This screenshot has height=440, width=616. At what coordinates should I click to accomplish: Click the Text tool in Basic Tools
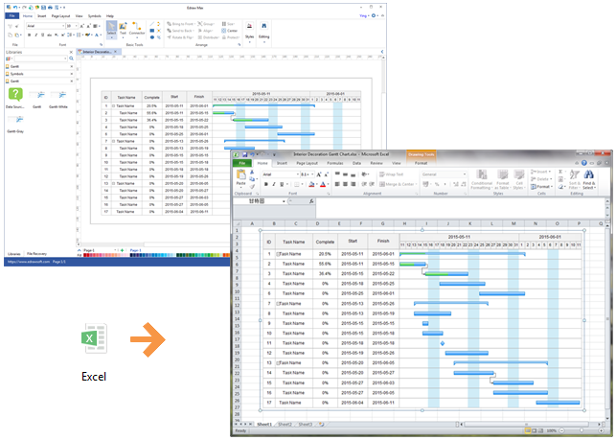click(124, 30)
